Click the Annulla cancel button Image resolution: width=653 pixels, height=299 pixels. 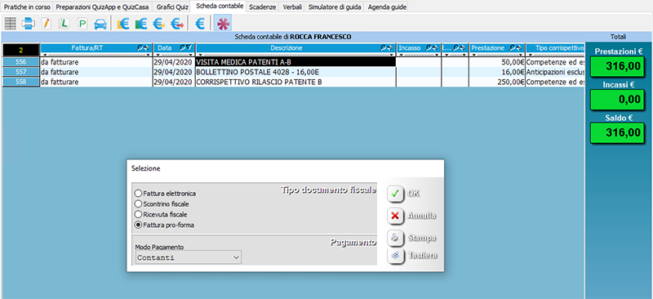(x=411, y=216)
